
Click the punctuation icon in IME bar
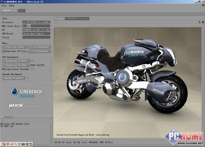(x=16, y=144)
